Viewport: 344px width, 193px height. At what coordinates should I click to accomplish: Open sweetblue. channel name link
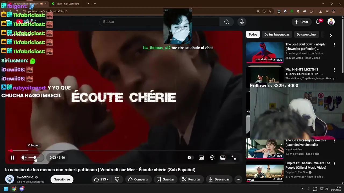[26, 177]
